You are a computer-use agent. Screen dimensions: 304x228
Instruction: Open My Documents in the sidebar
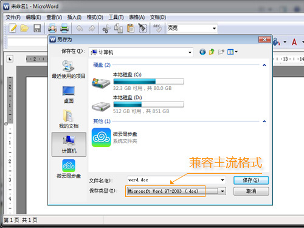(69, 119)
